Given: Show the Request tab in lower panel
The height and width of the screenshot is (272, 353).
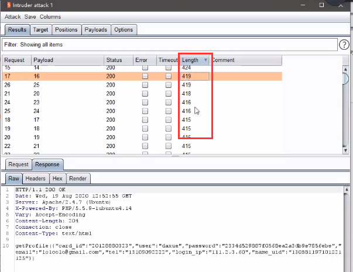Looking at the screenshot, I should (18, 165).
